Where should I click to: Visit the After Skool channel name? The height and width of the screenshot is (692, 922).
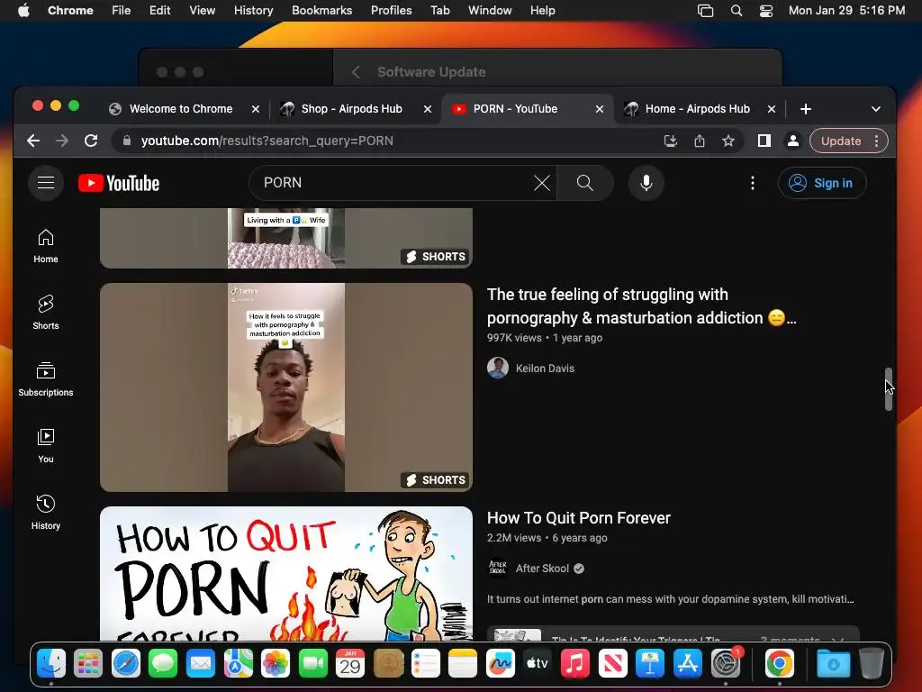pos(542,569)
